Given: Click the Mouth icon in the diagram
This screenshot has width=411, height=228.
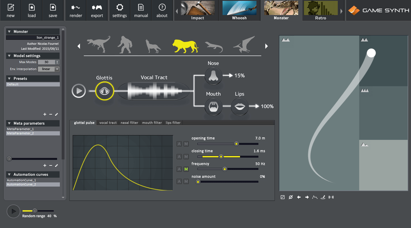Looking at the screenshot, I should coord(213,106).
